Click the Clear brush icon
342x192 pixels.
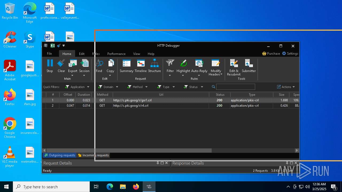61,63
